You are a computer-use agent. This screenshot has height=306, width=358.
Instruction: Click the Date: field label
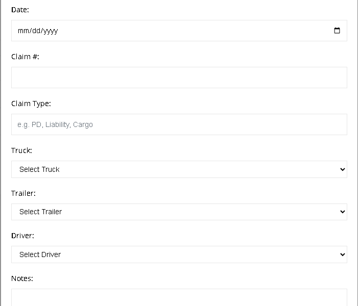tap(20, 10)
